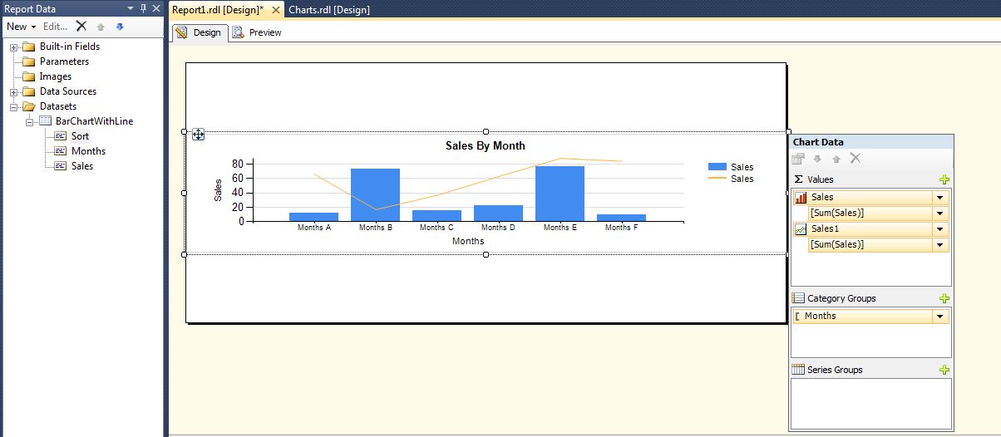Open the first [Sum(Sales)] dropdown under Sales
1001x437 pixels.
click(x=940, y=214)
